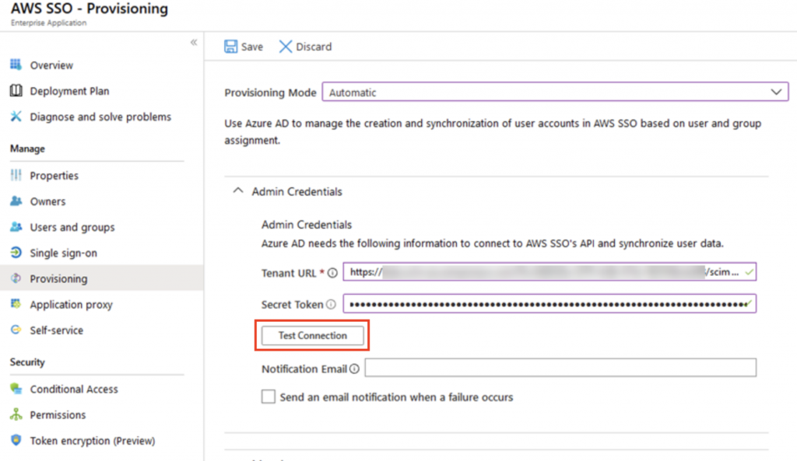
Task: Click the Tenant URL input field
Action: (549, 271)
